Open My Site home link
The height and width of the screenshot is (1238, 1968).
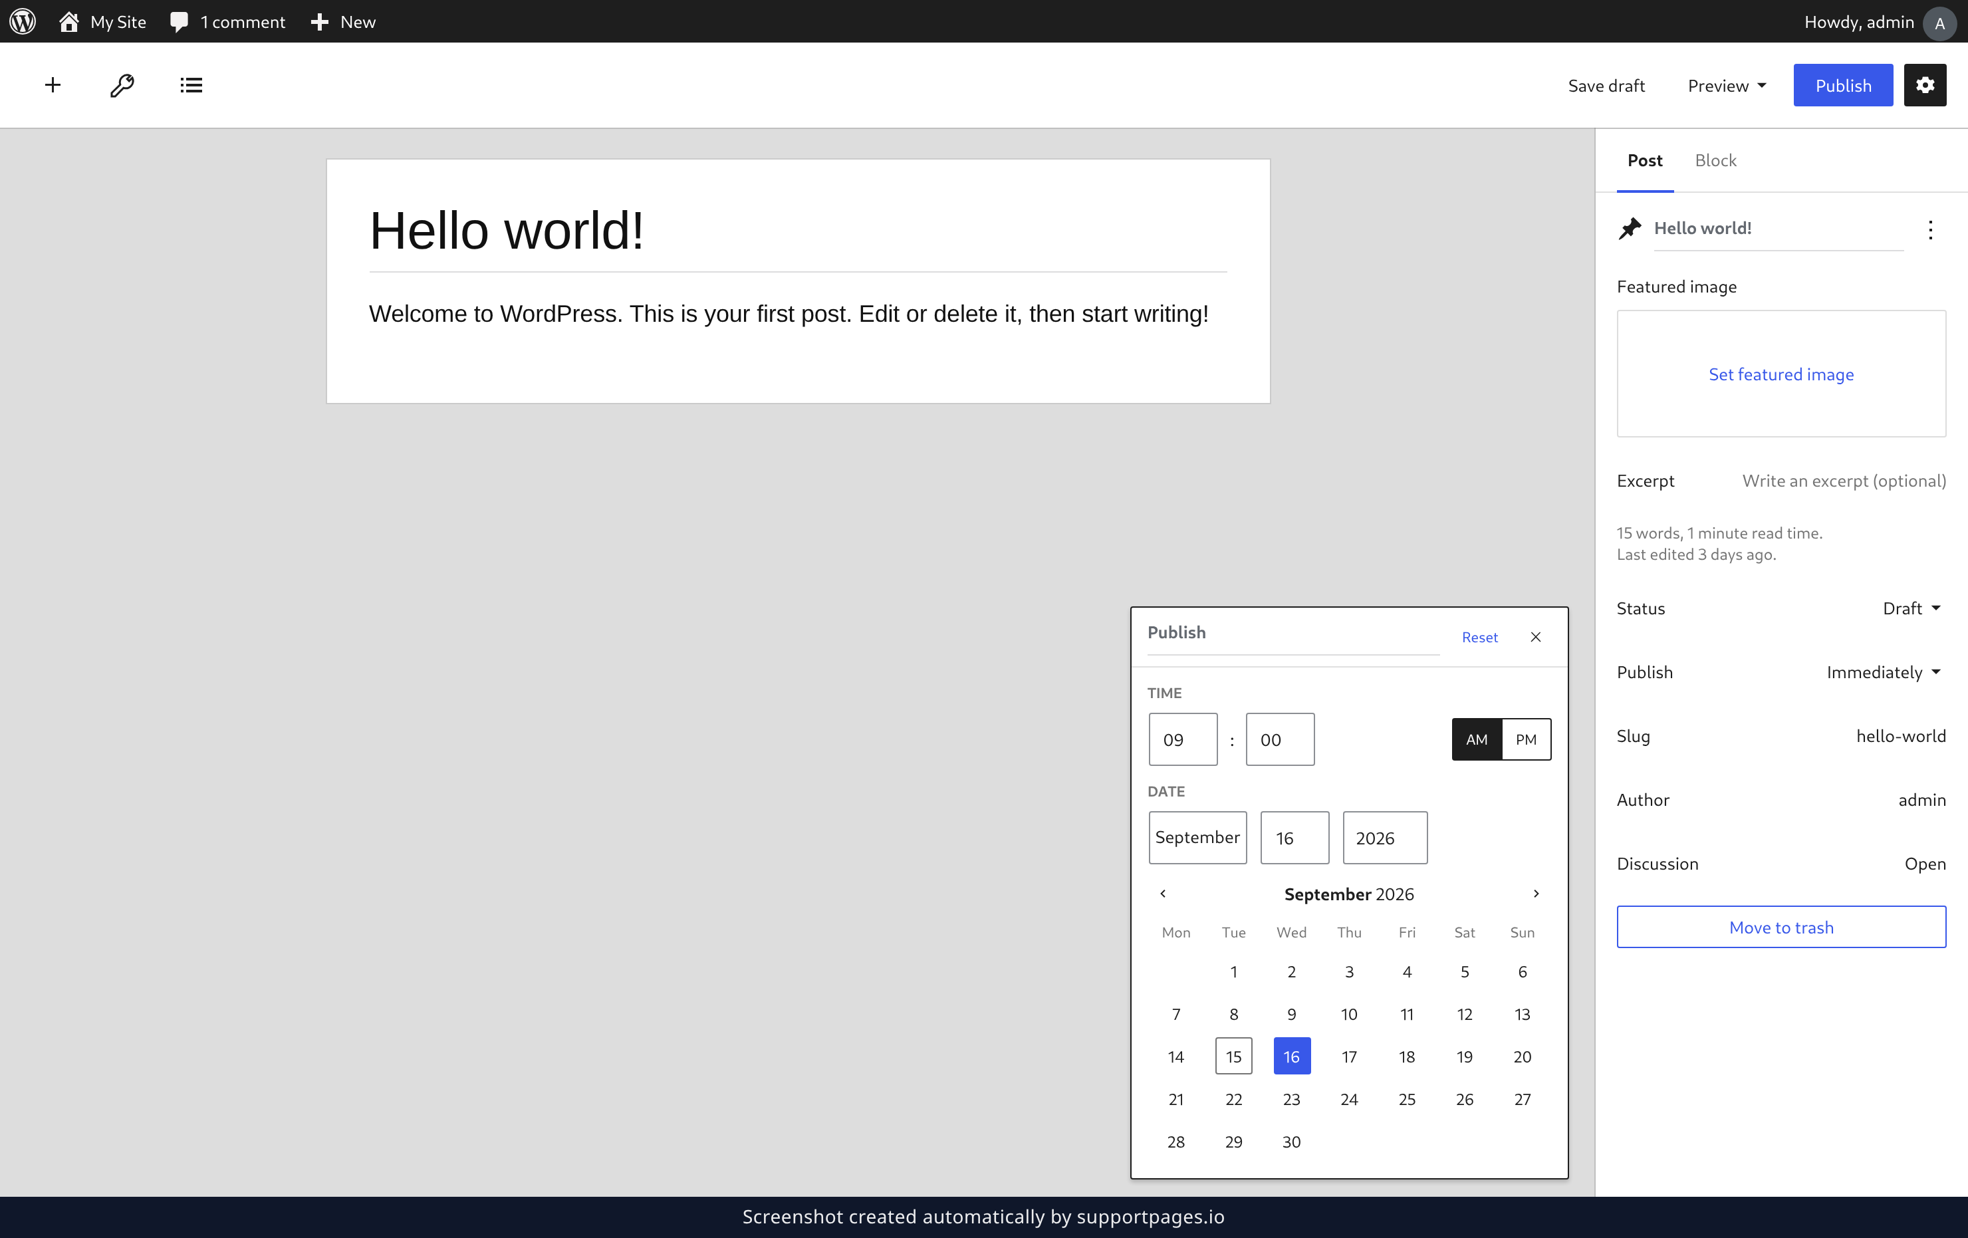102,21
